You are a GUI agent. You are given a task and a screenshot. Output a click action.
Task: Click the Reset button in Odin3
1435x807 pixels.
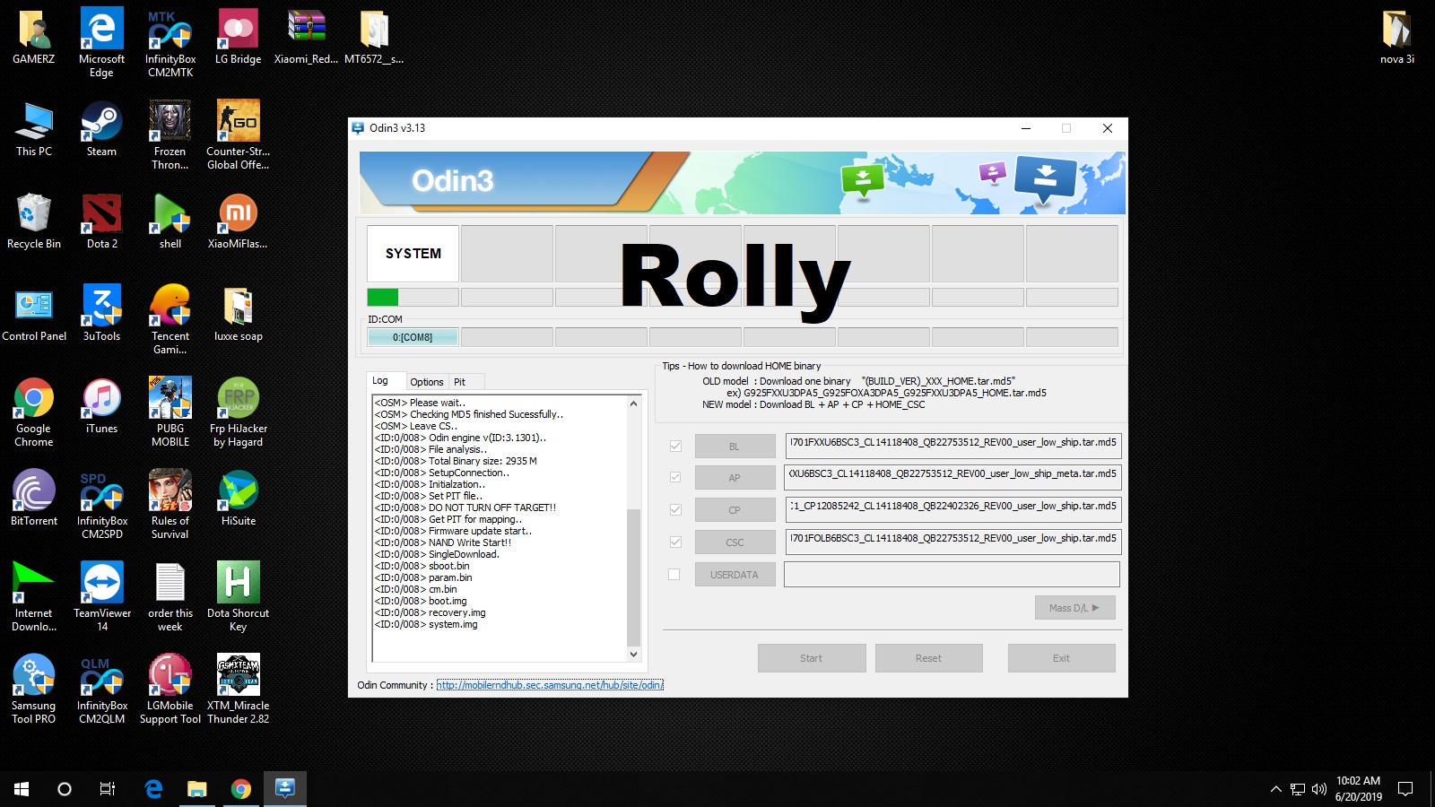click(928, 658)
